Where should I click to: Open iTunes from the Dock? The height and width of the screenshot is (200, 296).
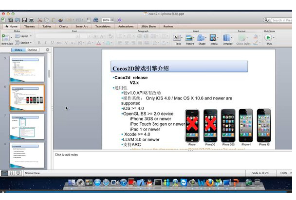point(124,183)
